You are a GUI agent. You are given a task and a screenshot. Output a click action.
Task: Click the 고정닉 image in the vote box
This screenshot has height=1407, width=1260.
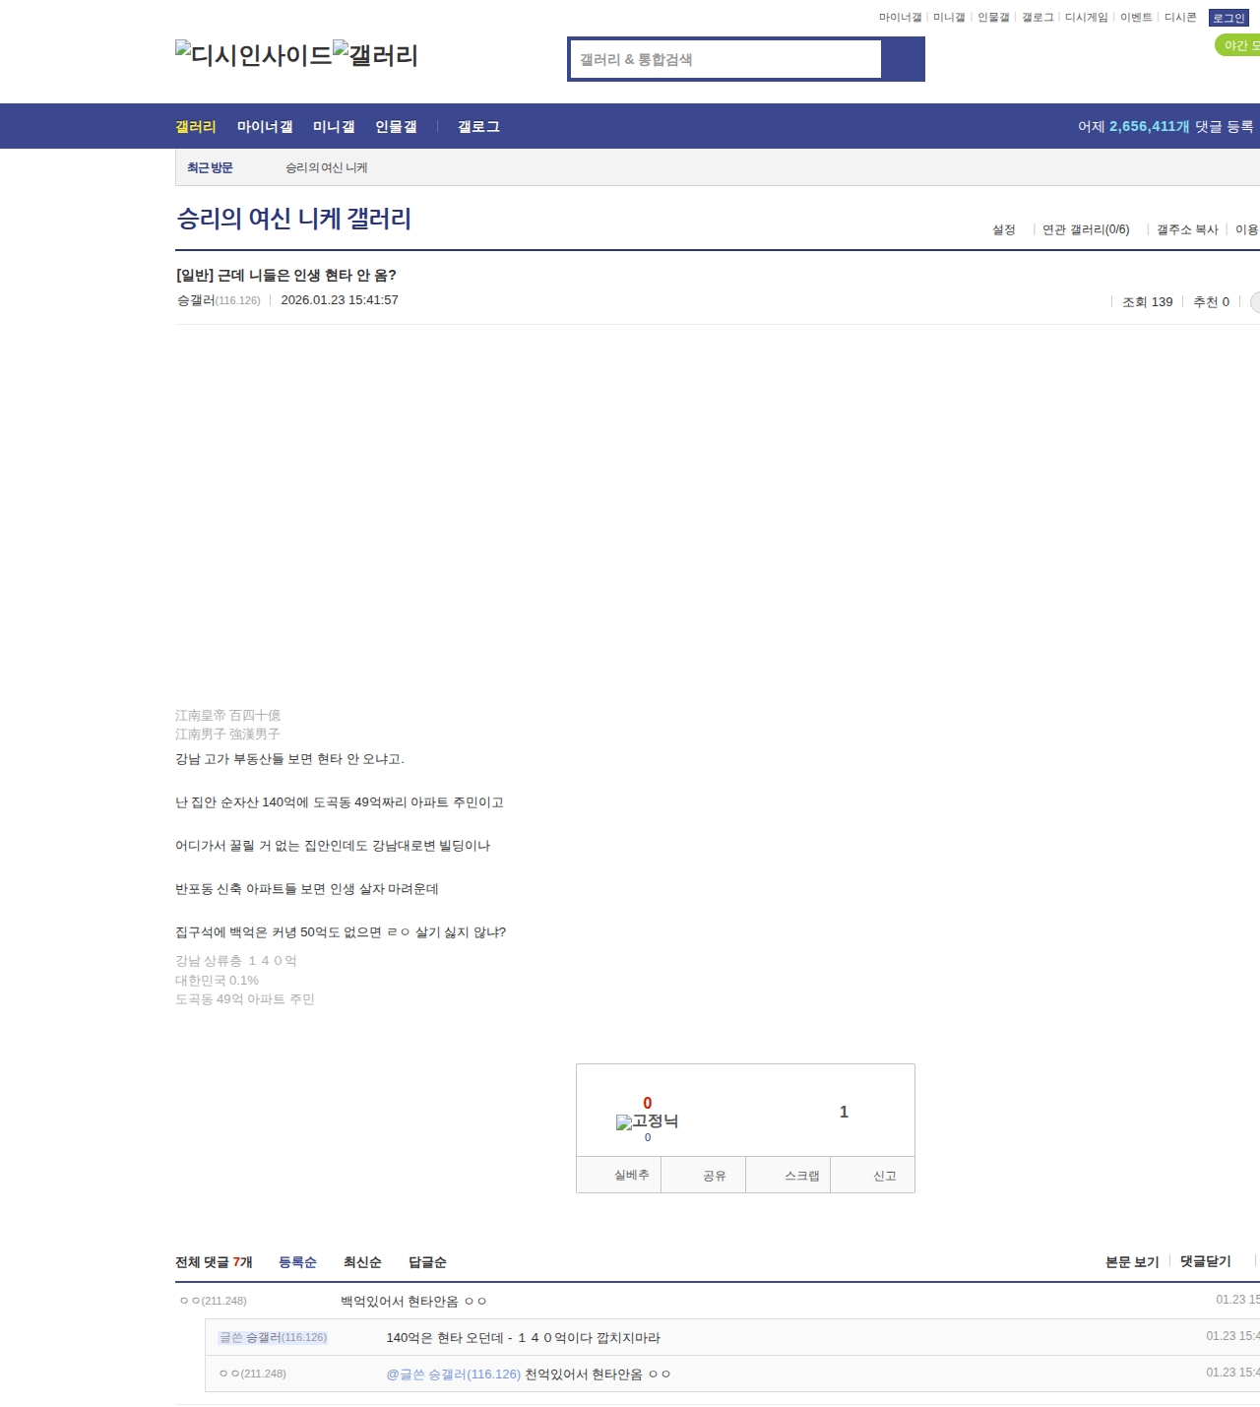(647, 1121)
